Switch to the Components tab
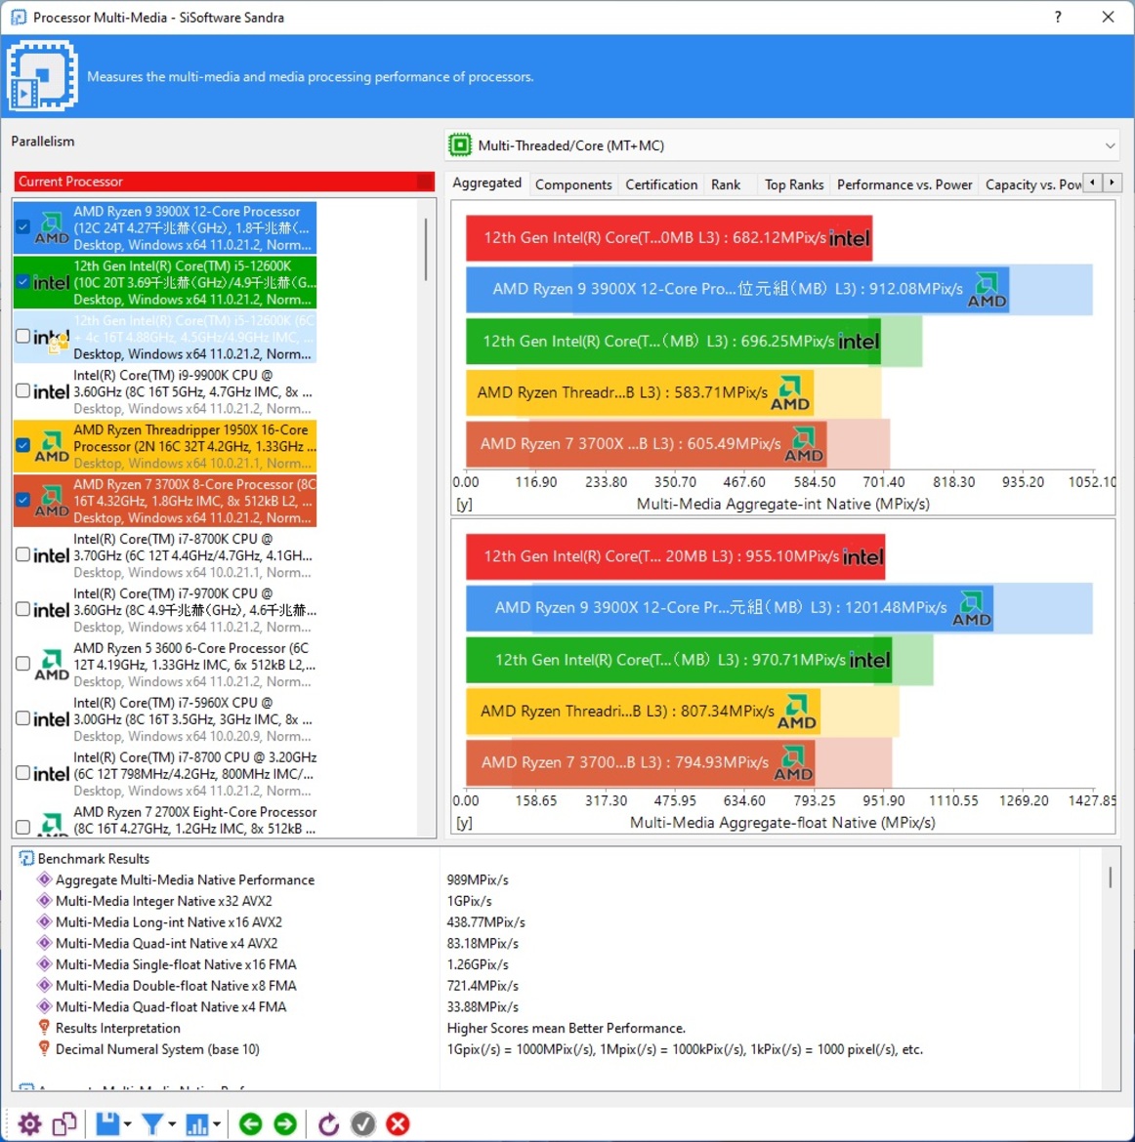Screen dimensions: 1135x1142 573,185
